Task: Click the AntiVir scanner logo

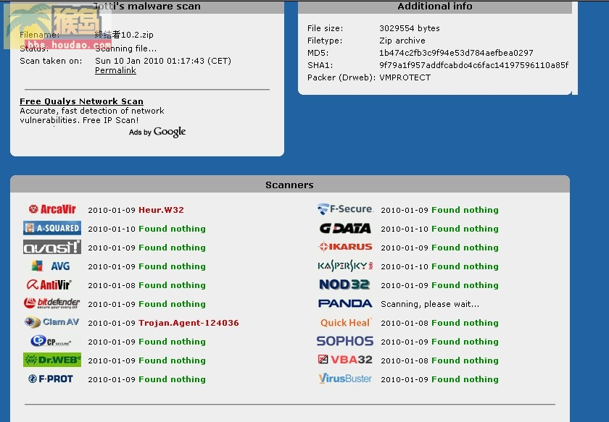Action: (x=49, y=284)
